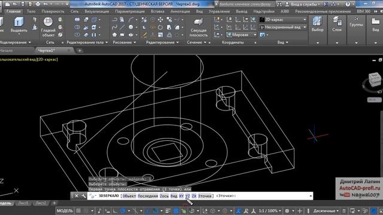
Task: Select the spline draw tool icon
Action: [114, 27]
